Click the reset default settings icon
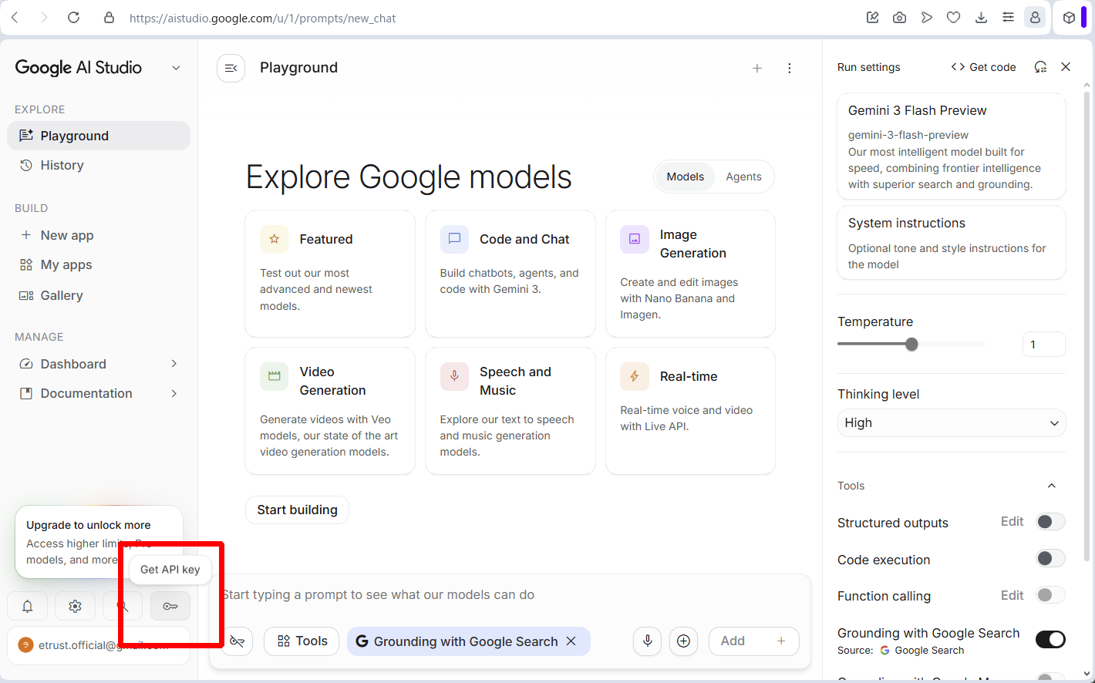Screen dimensions: 1095x683 coord(1040,67)
